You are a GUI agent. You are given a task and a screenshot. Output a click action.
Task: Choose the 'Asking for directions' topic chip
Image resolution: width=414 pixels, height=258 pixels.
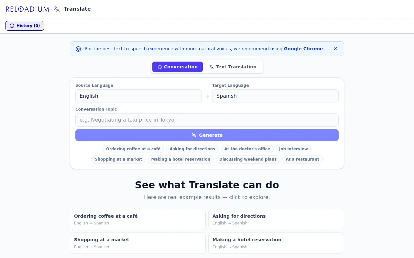pos(192,149)
